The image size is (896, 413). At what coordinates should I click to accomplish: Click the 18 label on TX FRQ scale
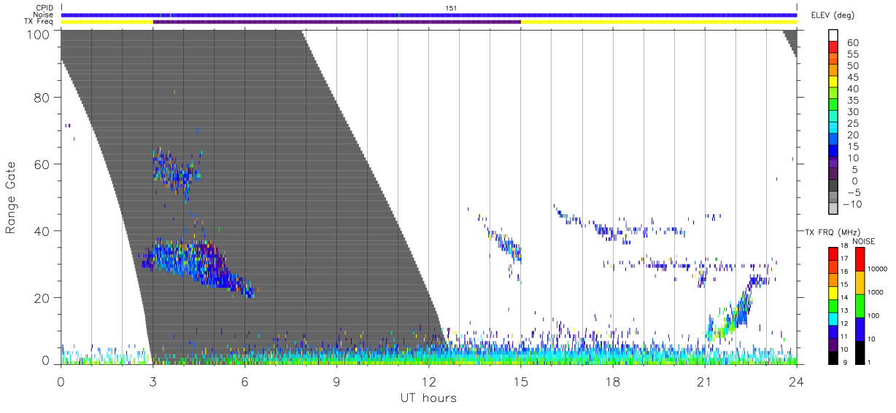click(x=846, y=247)
